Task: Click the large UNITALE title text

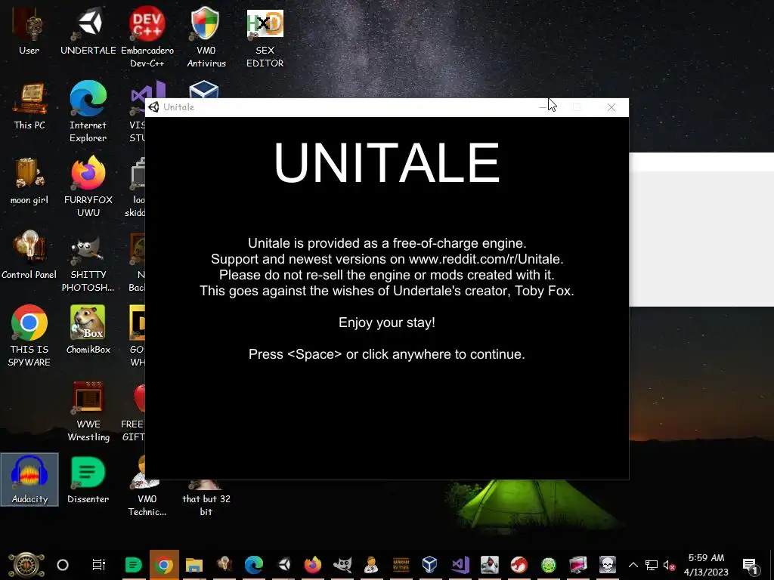Action: pyautogui.click(x=387, y=162)
